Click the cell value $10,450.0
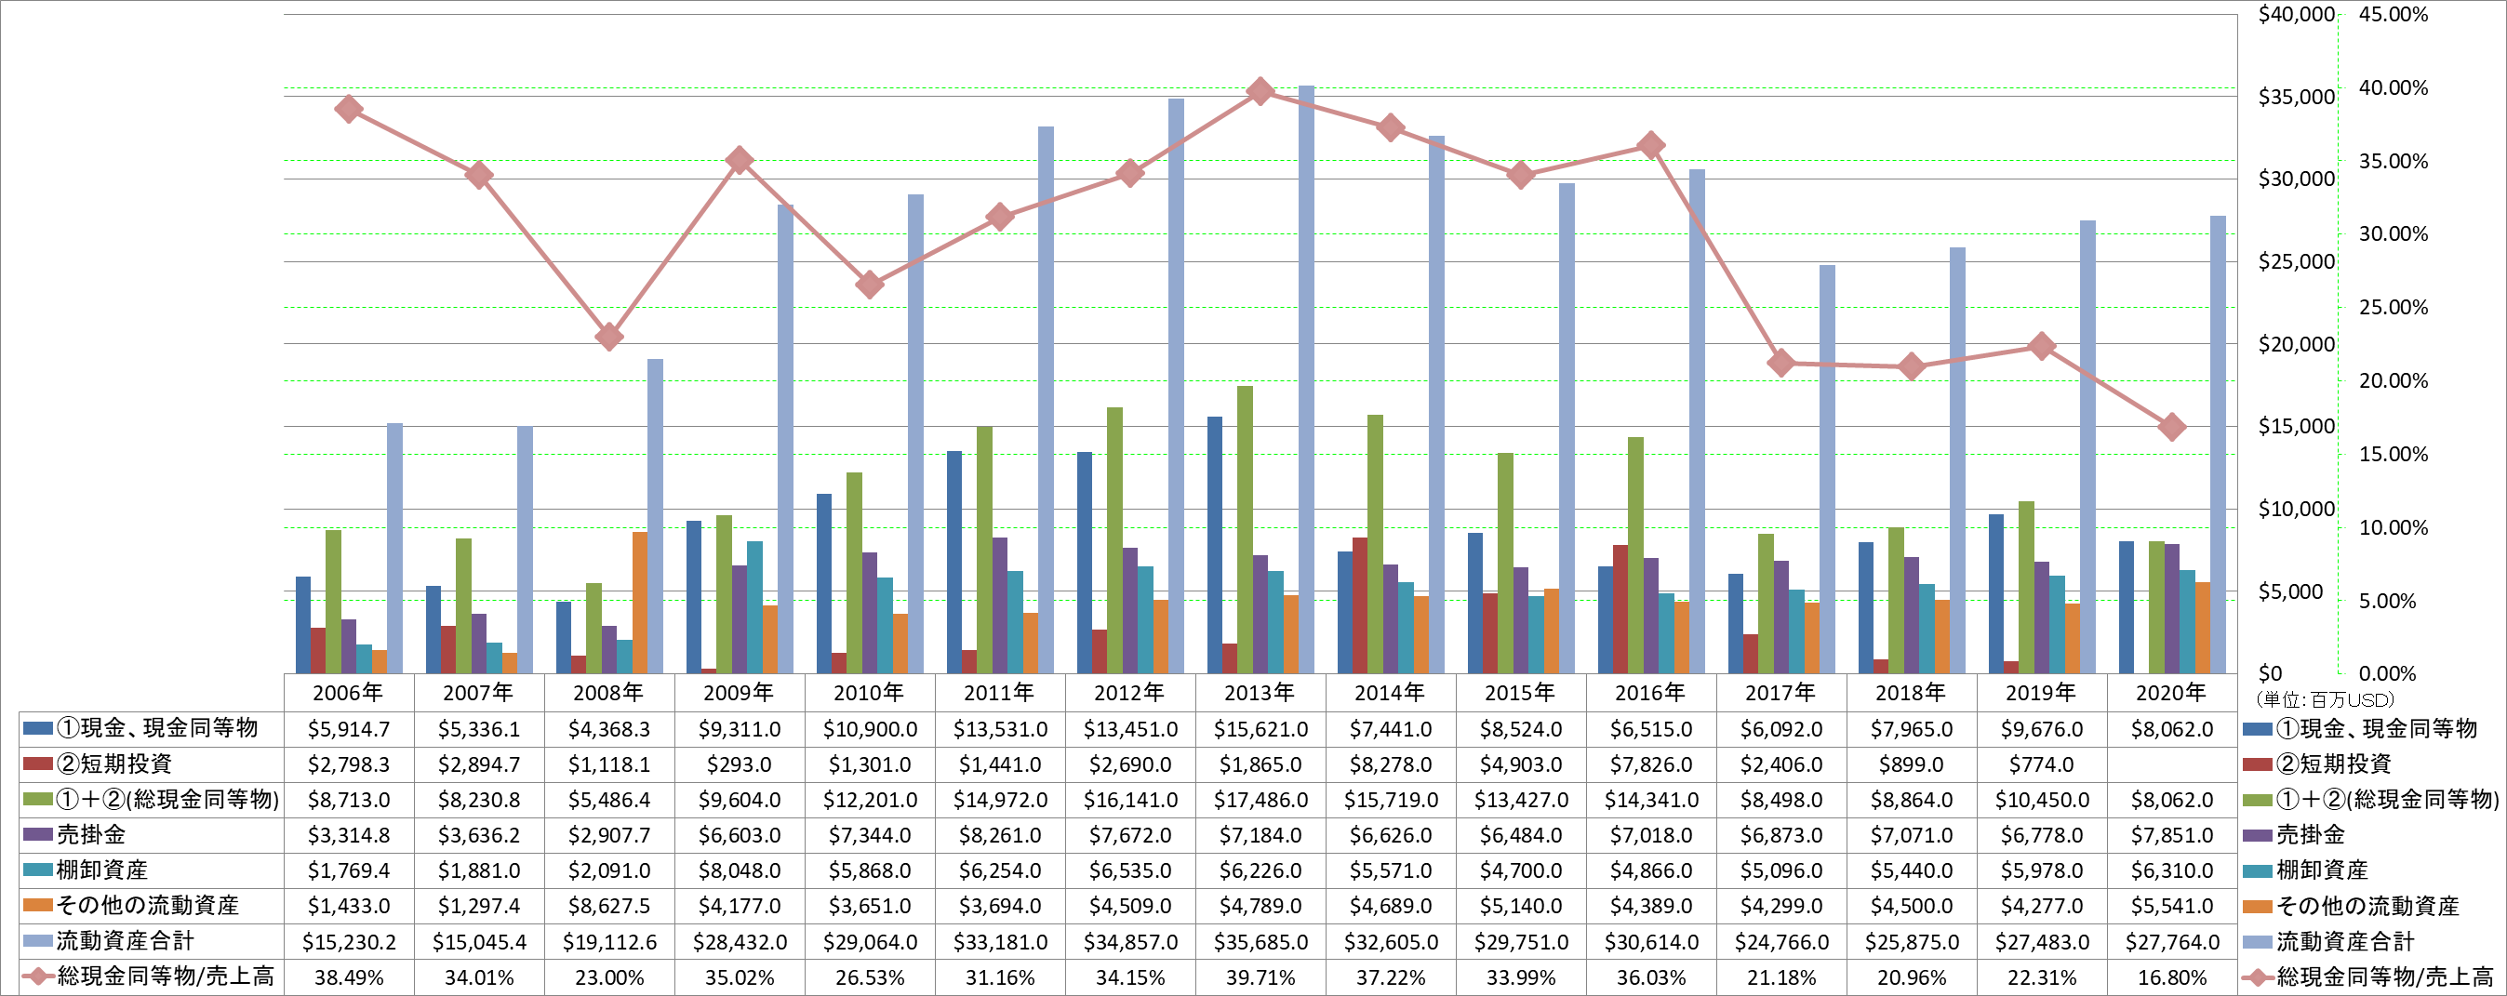This screenshot has height=996, width=2507. click(2041, 801)
